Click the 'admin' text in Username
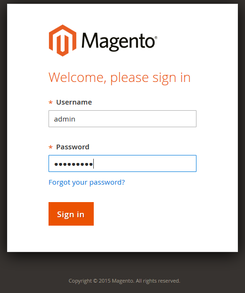 [65, 119]
